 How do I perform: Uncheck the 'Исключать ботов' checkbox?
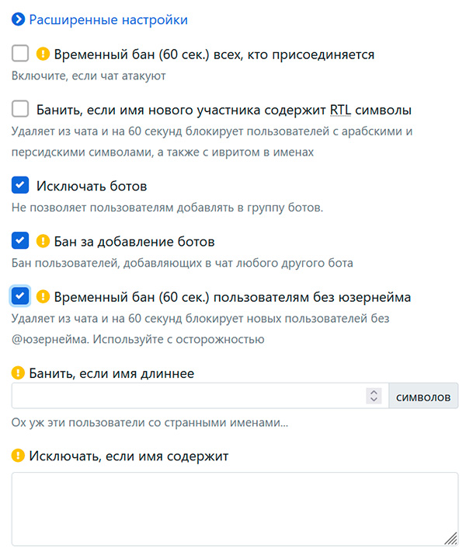pos(21,187)
